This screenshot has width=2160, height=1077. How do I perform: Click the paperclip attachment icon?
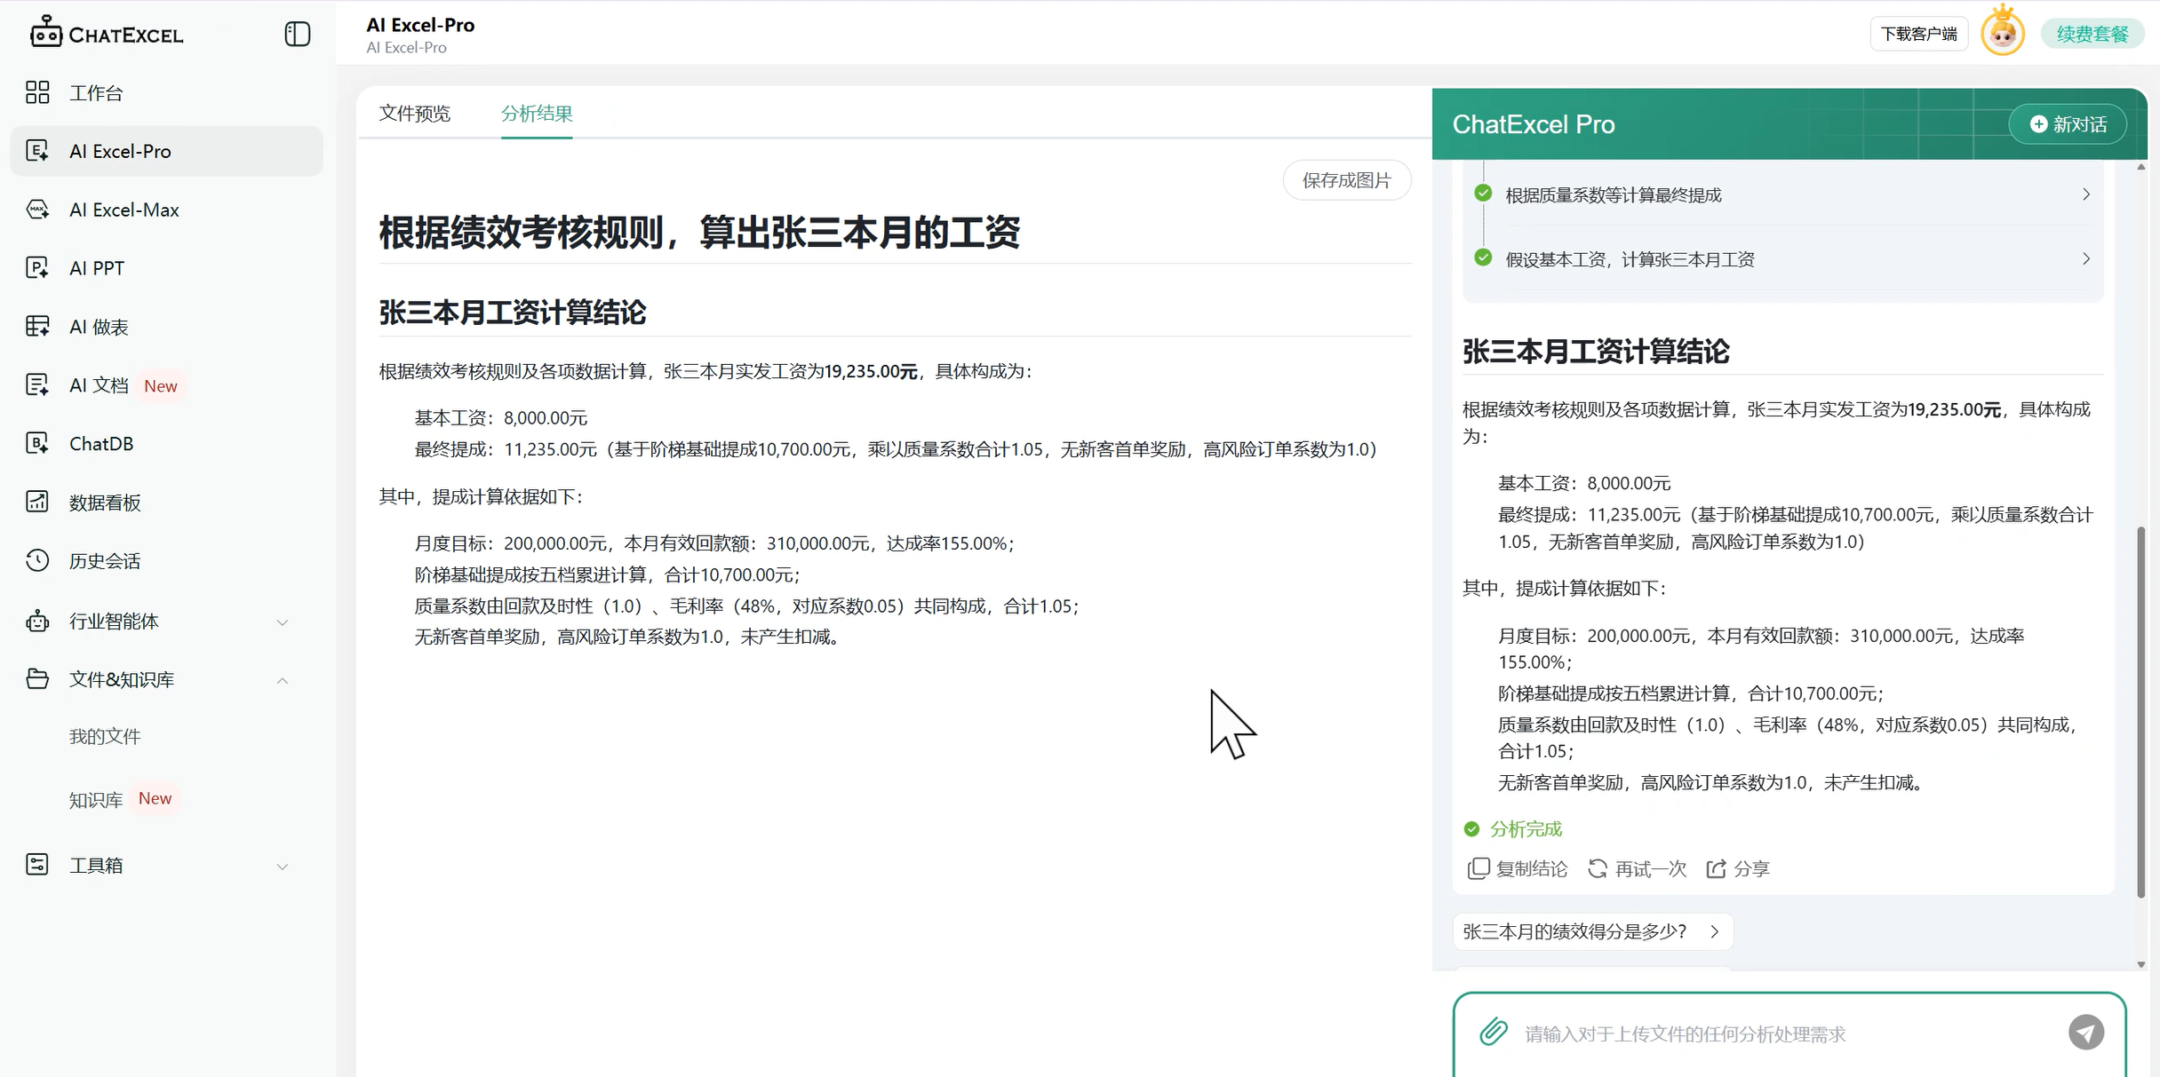coord(1494,1032)
